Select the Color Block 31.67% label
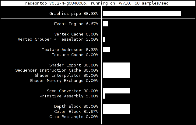 (76, 111)
